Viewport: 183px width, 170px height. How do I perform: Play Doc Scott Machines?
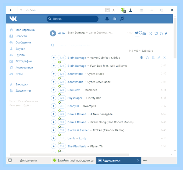click(x=53, y=90)
